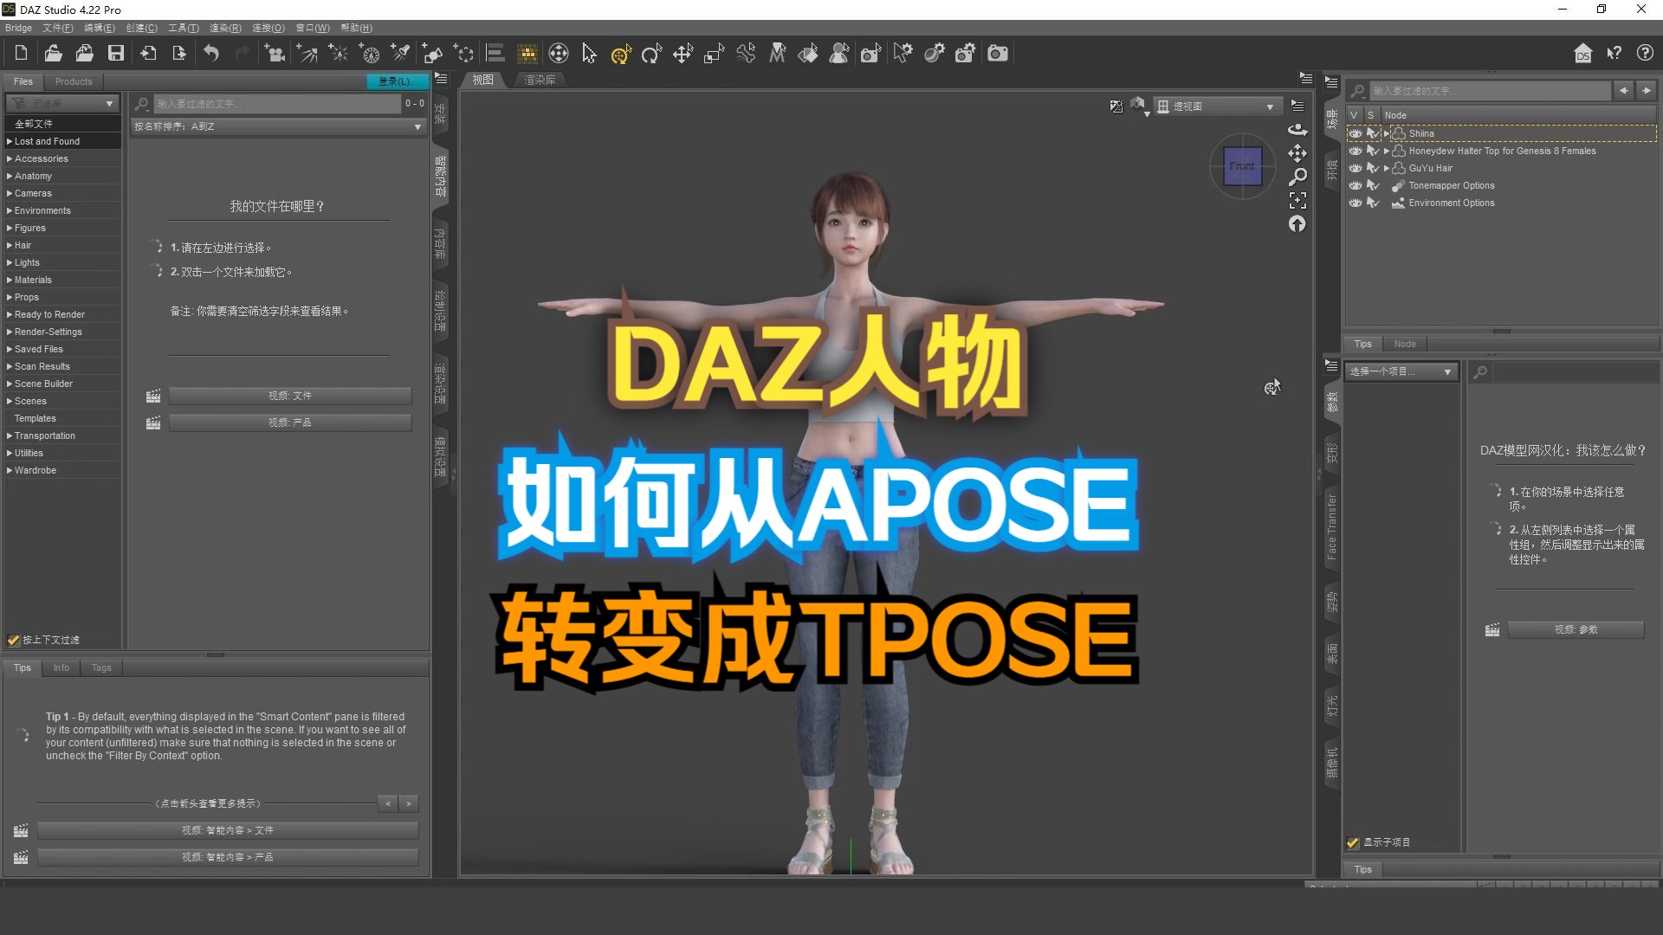Expand the Honeydew Halter Top node
This screenshot has width=1663, height=935.
[1386, 151]
